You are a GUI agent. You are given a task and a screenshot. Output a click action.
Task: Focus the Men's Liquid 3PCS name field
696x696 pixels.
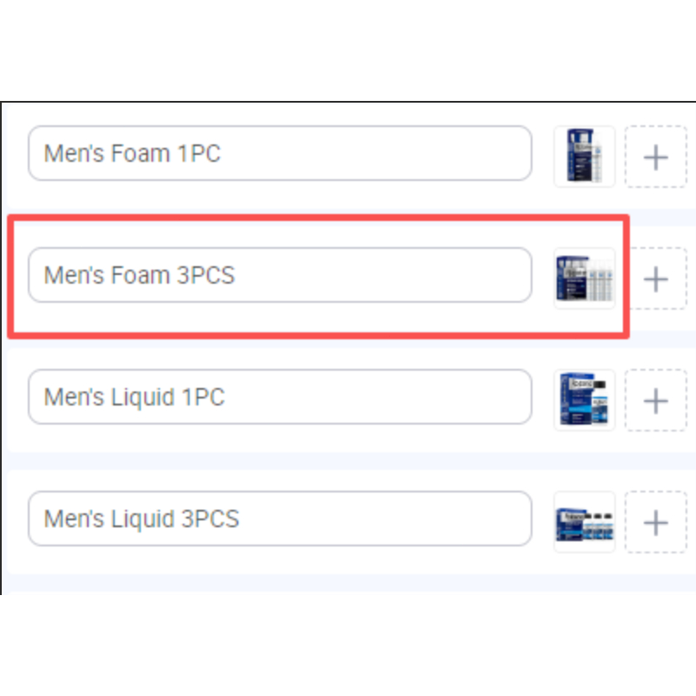pyautogui.click(x=280, y=519)
